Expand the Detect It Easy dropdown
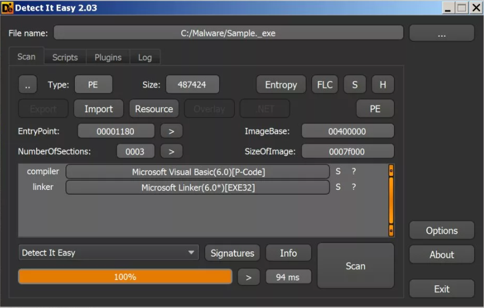This screenshot has height=308, width=484. point(109,252)
